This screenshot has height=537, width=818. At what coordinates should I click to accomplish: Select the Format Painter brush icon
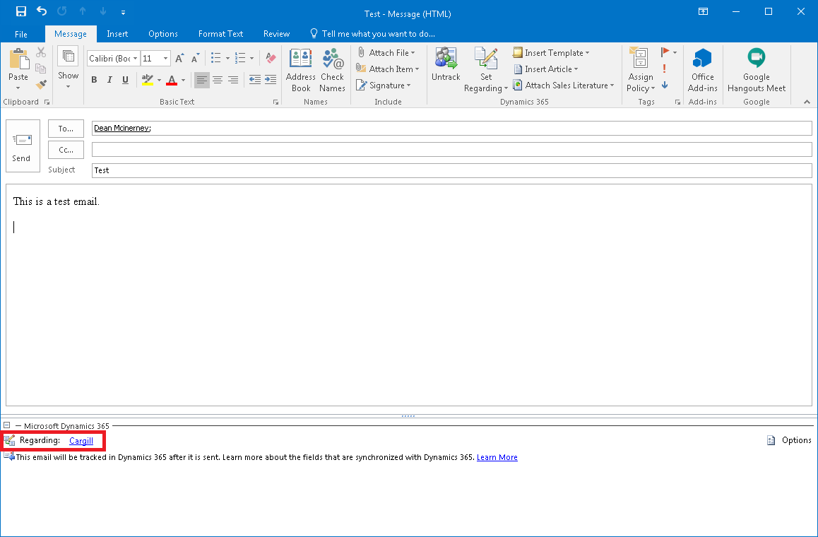coord(41,85)
